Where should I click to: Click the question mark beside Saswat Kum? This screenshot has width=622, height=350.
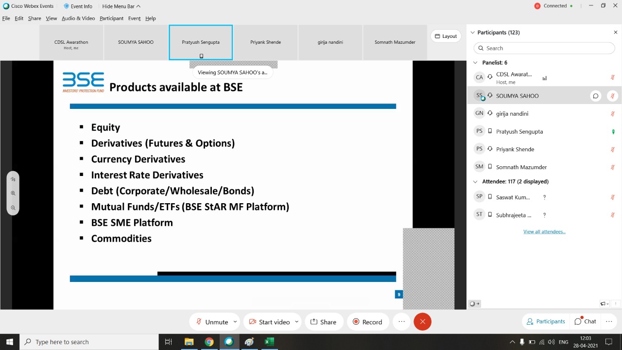point(544,197)
